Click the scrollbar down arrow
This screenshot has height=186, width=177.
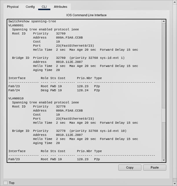164,160
